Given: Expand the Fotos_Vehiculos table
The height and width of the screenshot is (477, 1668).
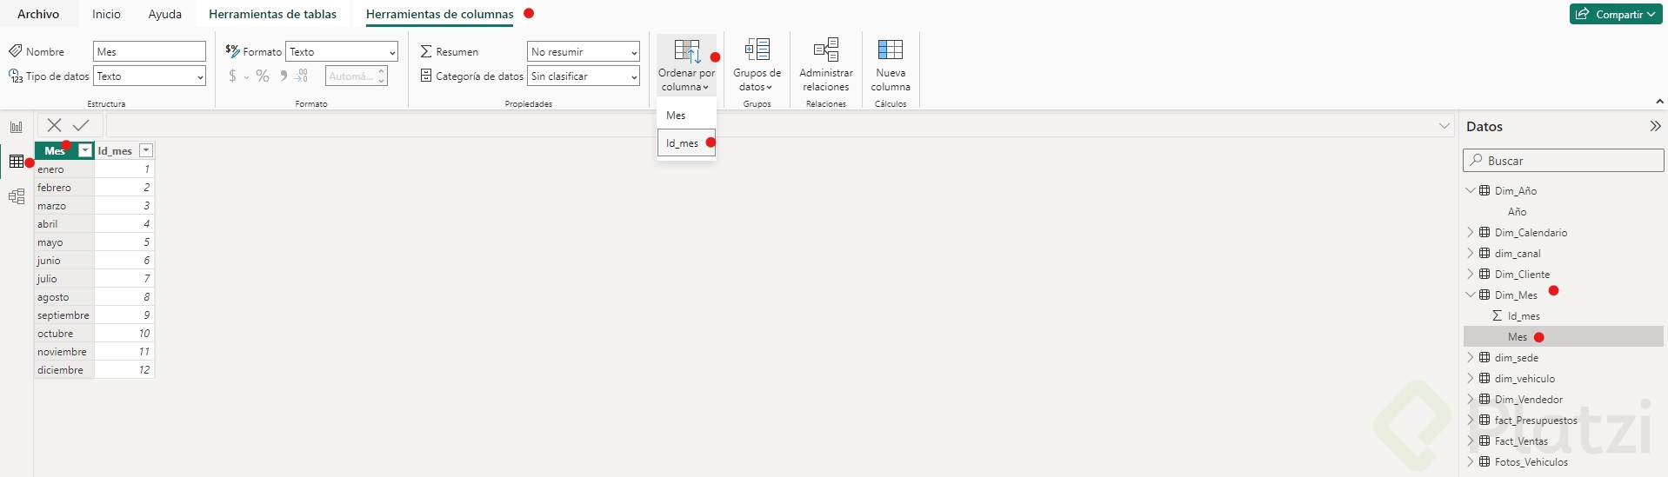Looking at the screenshot, I should point(1471,461).
